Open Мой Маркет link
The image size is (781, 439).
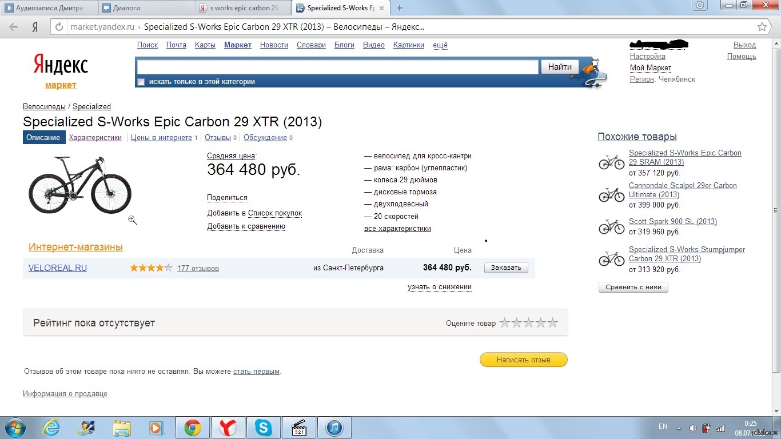(651, 68)
